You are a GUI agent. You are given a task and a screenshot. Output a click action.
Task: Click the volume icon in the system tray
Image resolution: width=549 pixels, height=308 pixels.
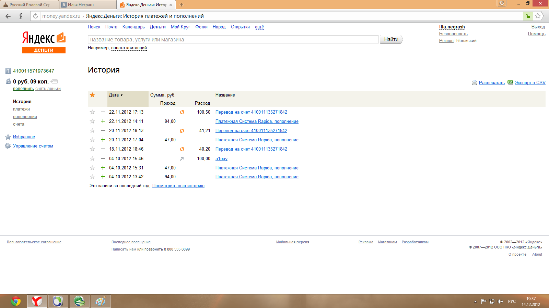[500, 301]
